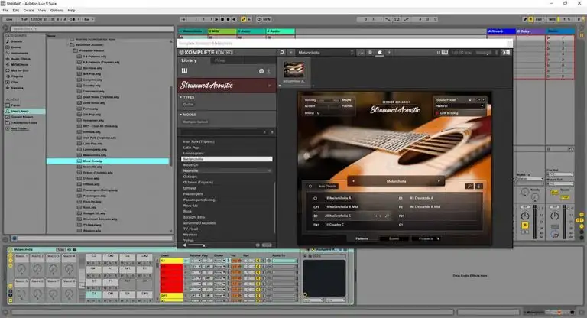Adjust the preview volume slider under preset list
Image resolution: width=587 pixels, height=318 pixels.
coord(196,245)
